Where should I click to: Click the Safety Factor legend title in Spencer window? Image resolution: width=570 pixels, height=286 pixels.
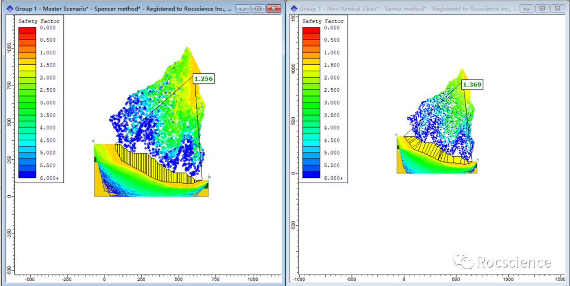pos(39,21)
